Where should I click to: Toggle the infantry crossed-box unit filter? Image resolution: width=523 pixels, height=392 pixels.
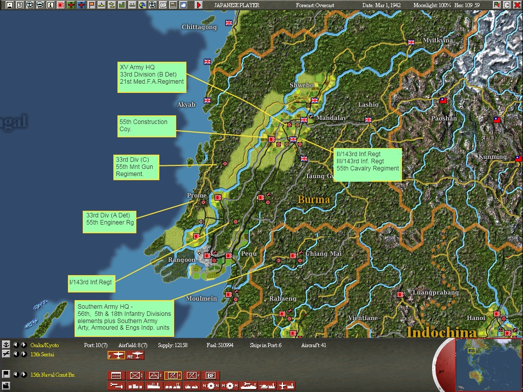pyautogui.click(x=135, y=376)
